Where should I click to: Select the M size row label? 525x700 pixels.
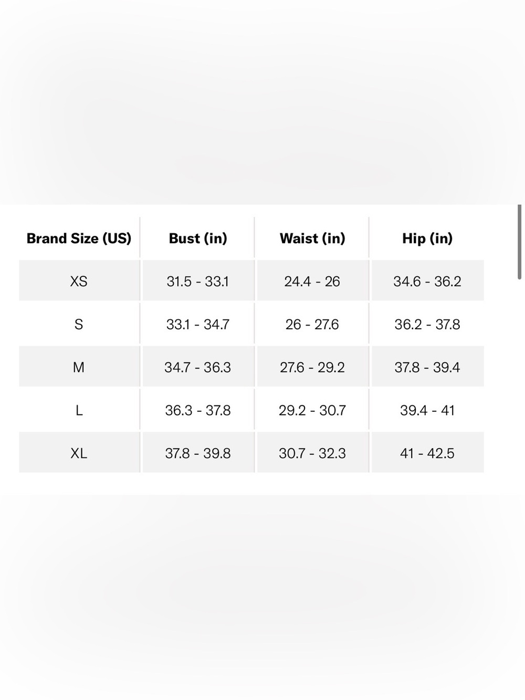point(79,368)
